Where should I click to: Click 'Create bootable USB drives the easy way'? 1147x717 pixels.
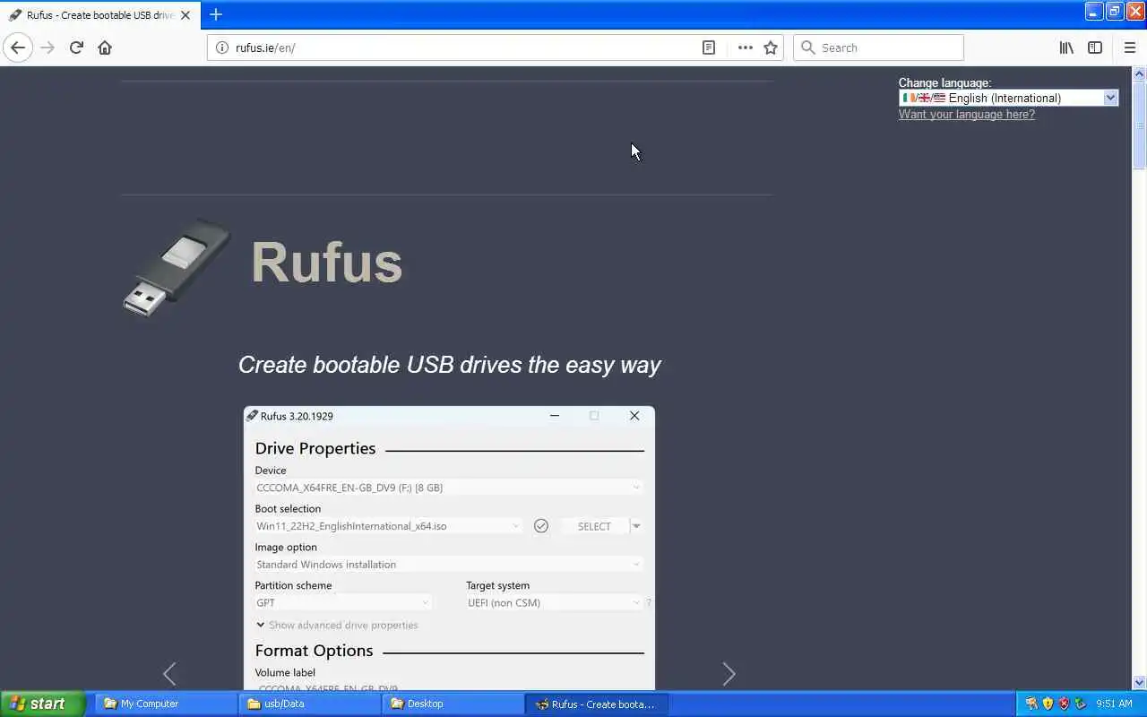449,365
